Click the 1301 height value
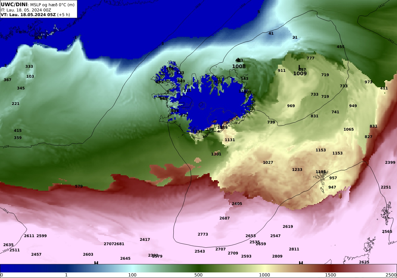The width and height of the screenshot is (397, 278). (216, 154)
